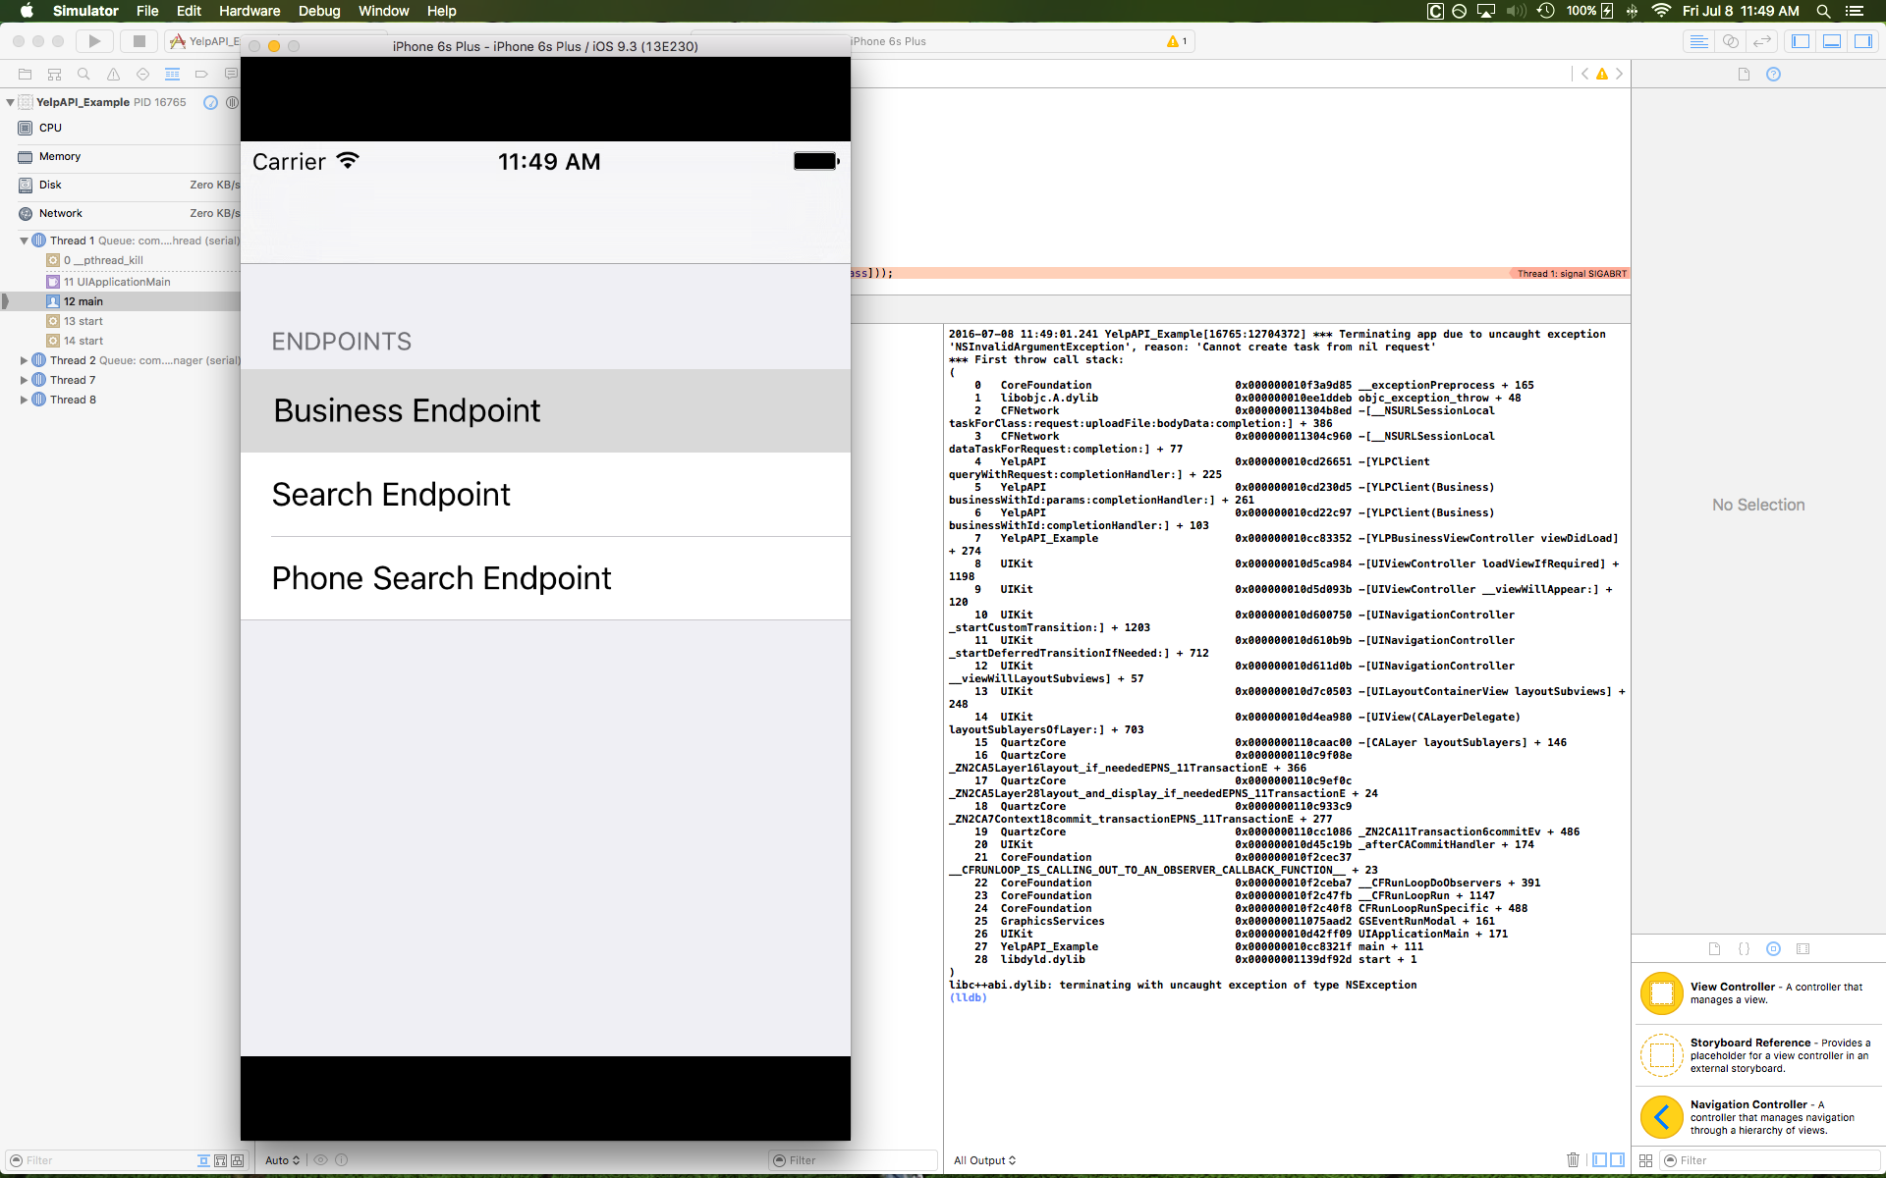Open the Test navigator diamond icon

pos(142,75)
